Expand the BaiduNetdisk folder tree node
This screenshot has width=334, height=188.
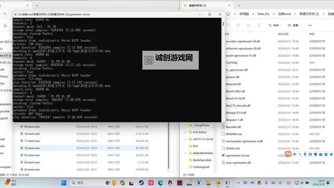pyautogui.click(x=185, y=153)
